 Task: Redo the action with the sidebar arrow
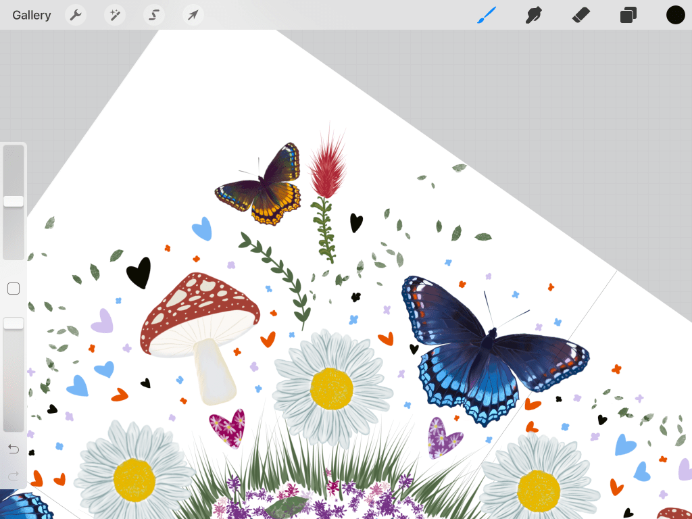point(14,476)
